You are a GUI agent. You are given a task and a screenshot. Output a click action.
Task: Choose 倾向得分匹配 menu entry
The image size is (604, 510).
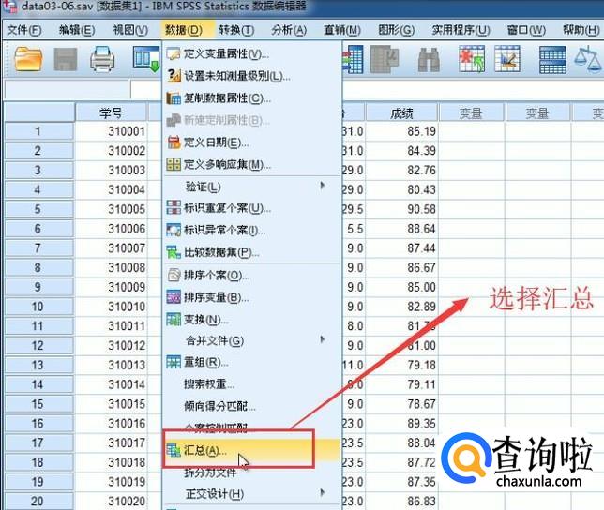click(x=252, y=406)
